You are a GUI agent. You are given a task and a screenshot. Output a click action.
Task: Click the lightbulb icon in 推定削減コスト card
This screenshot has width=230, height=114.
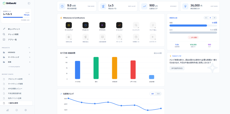(185, 6)
